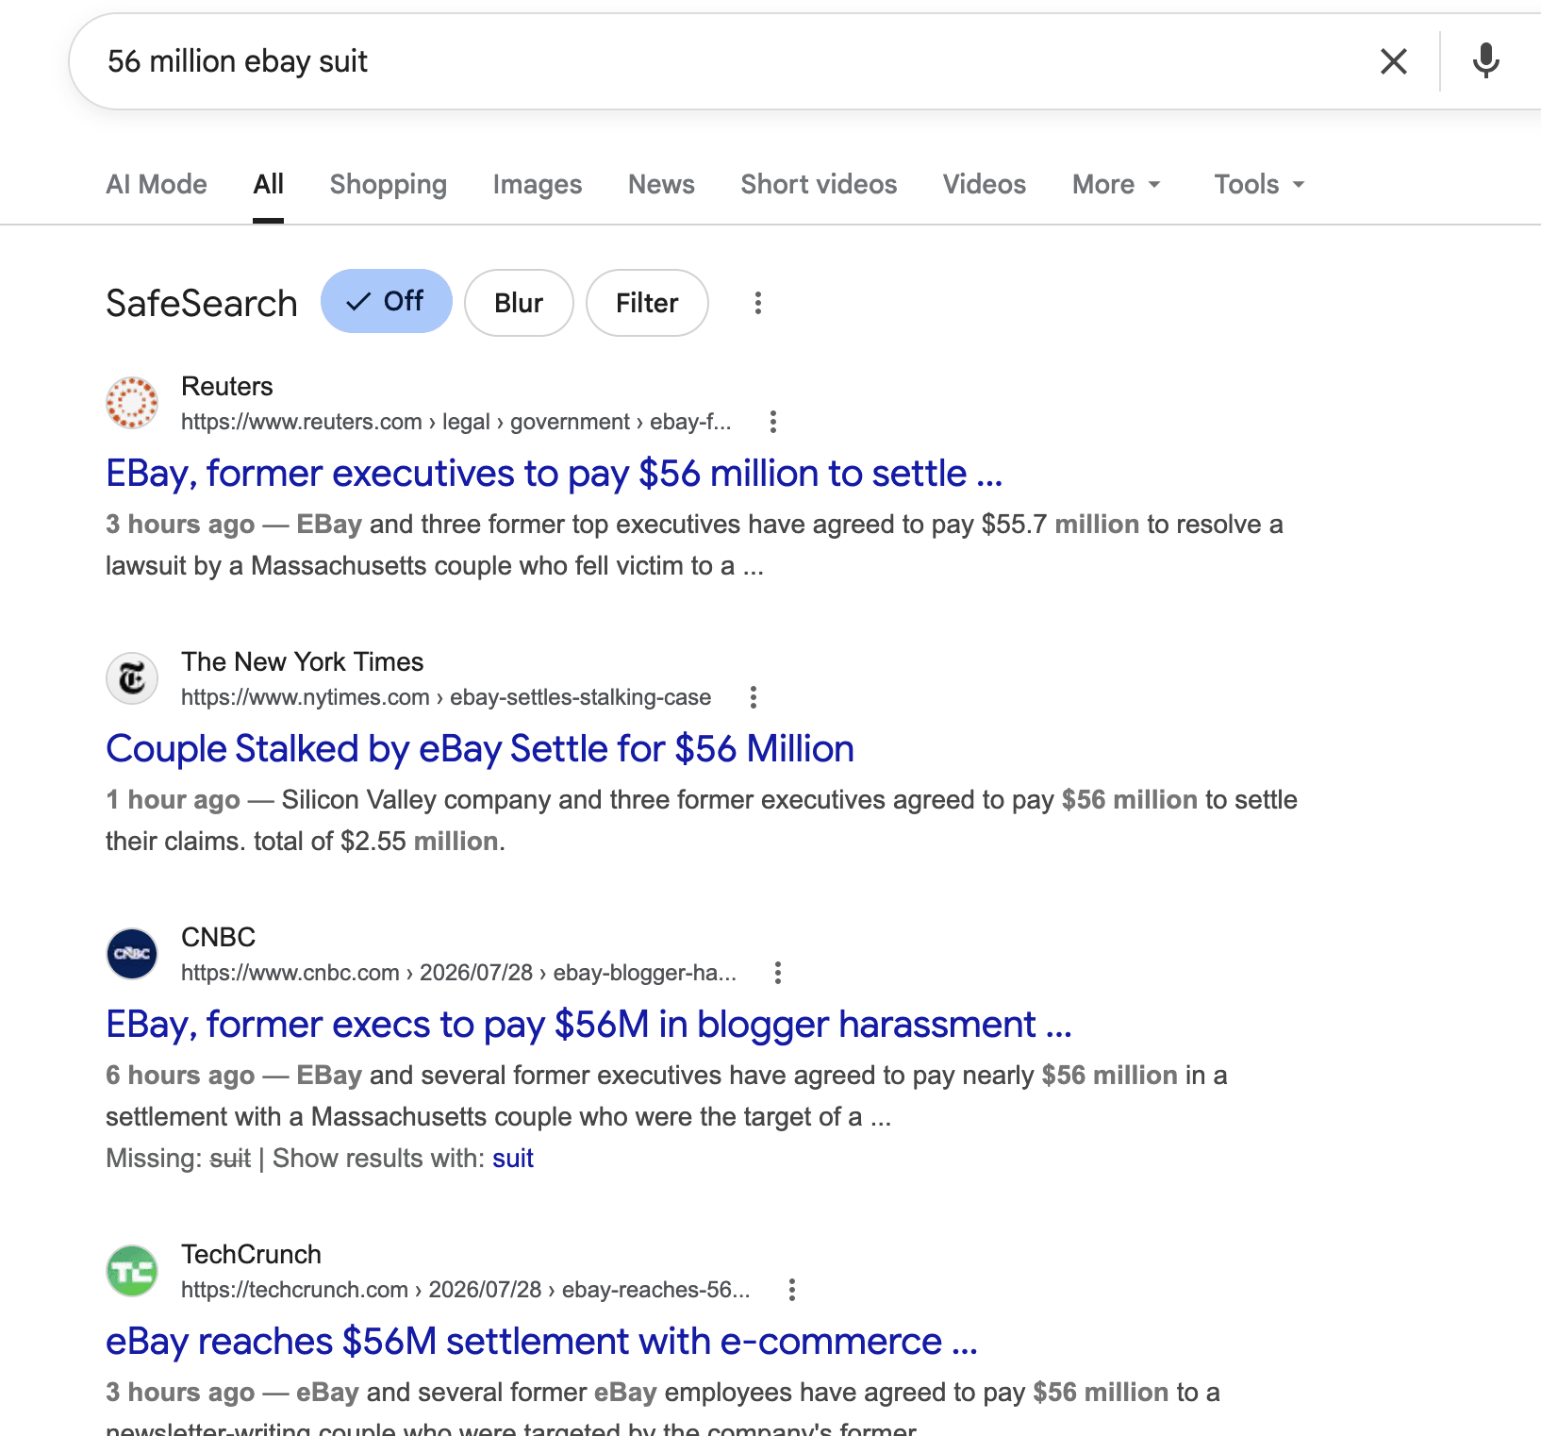Switch to the Shopping tab

tap(389, 184)
